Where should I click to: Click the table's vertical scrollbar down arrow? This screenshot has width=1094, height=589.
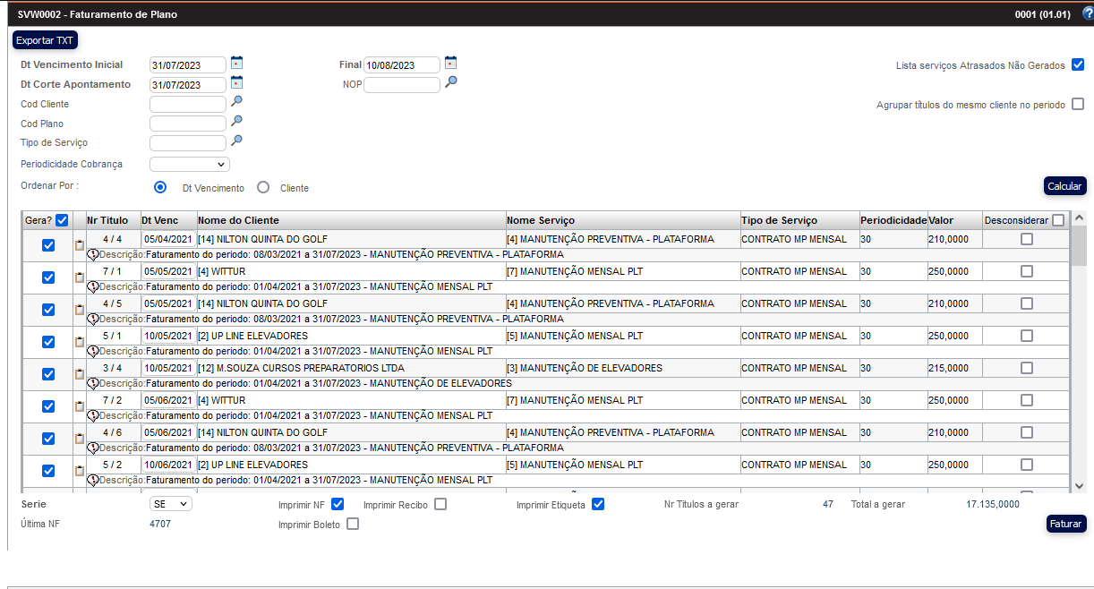[1079, 485]
